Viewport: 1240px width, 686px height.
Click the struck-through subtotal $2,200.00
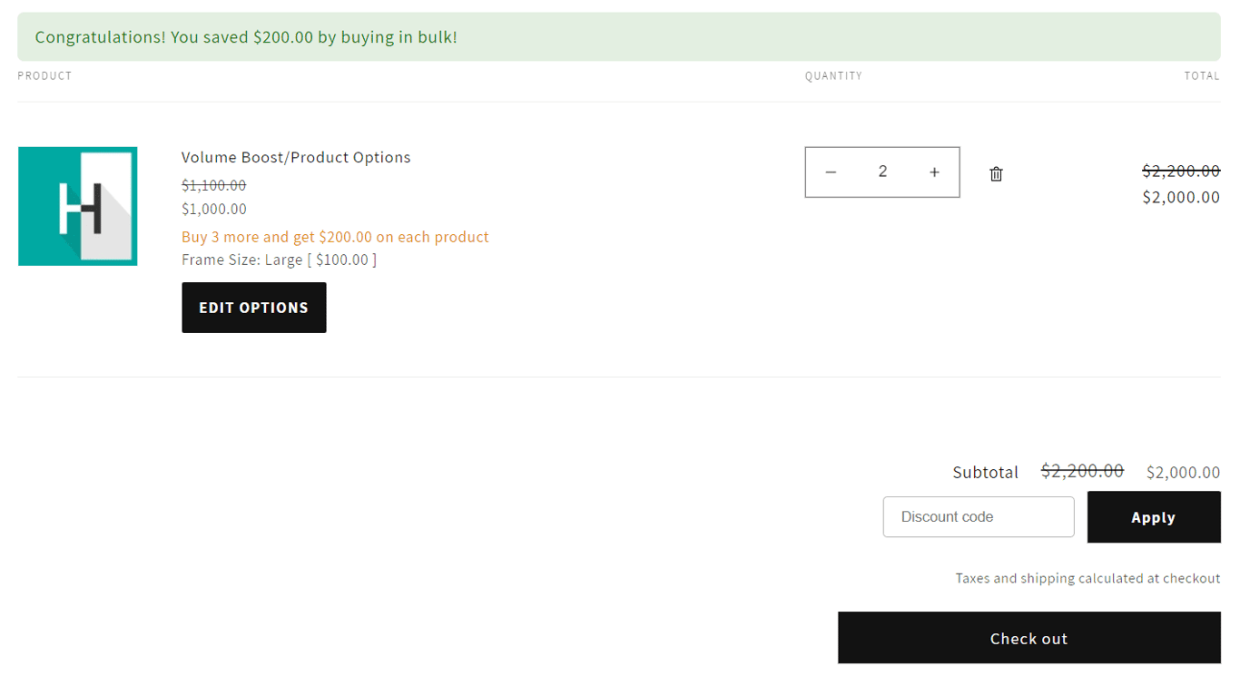click(x=1082, y=470)
